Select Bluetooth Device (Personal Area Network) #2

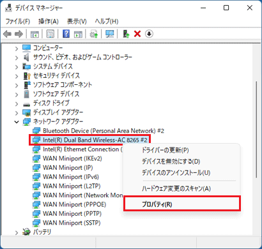pyautogui.click(x=104, y=131)
